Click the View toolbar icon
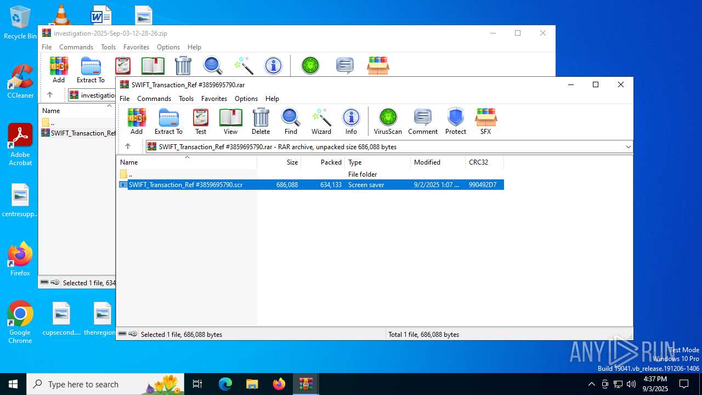The height and width of the screenshot is (395, 702). [x=230, y=121]
